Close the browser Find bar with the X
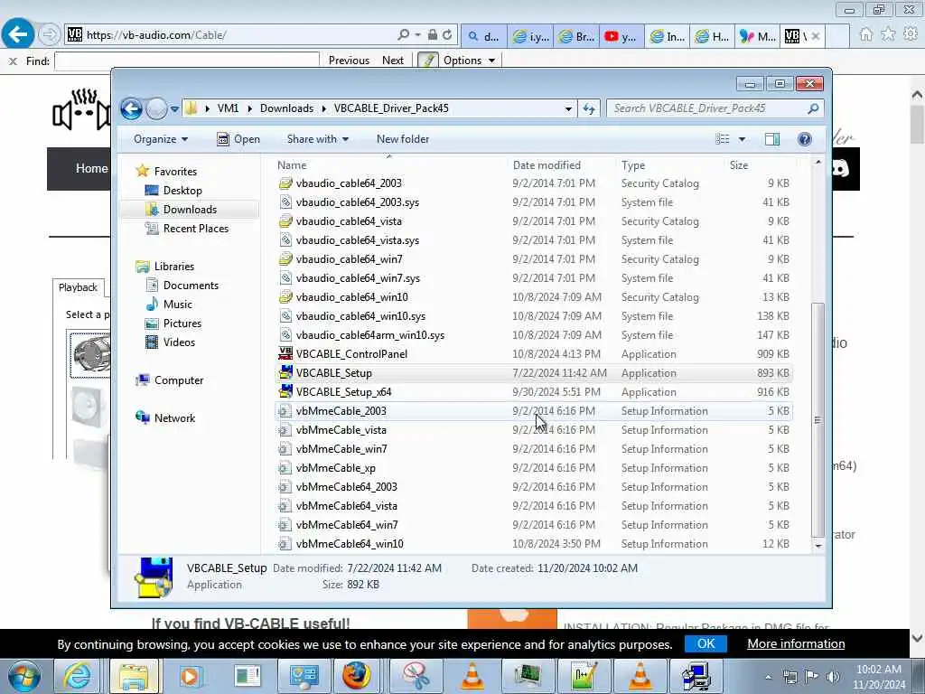Viewport: 925px width, 694px height. click(13, 61)
